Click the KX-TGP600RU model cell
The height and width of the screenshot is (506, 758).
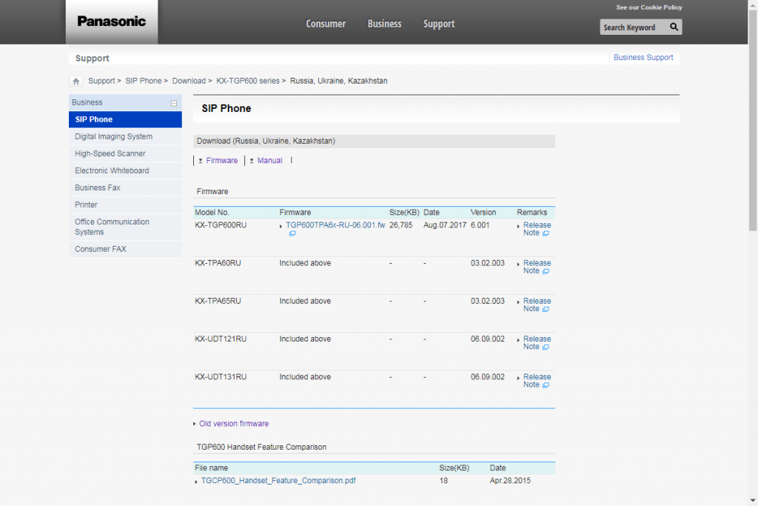coord(221,225)
